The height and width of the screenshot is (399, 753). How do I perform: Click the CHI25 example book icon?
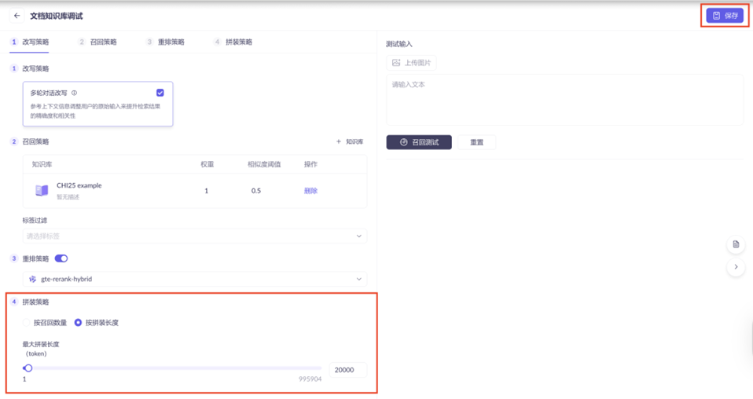click(x=42, y=191)
